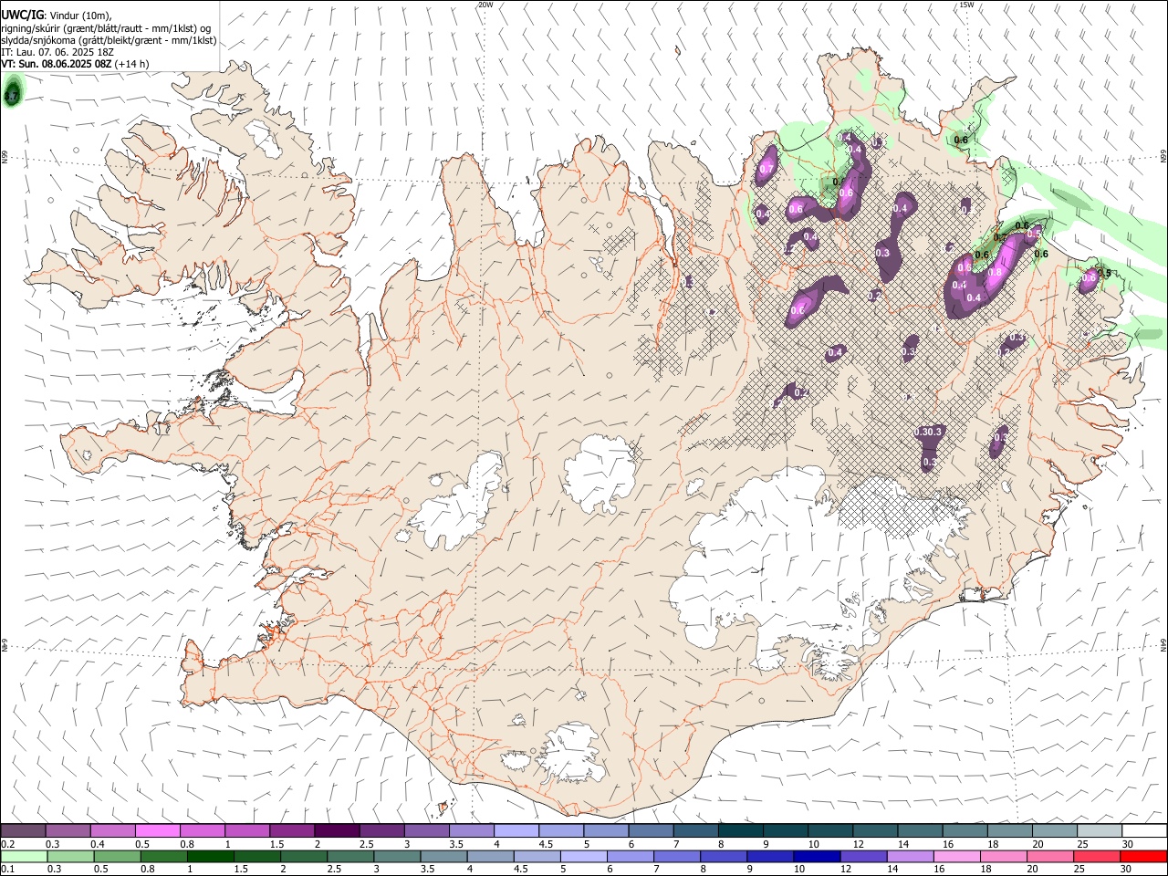The image size is (1168, 876).
Task: Pick the upper legend swatch starting at 18
Action: tap(1009, 831)
